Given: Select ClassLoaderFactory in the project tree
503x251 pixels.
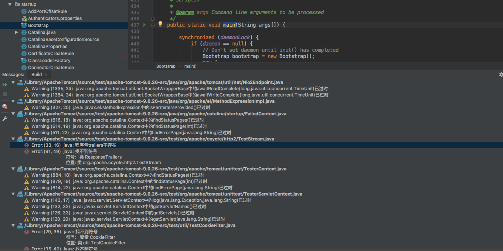Looking at the screenshot, I should pyautogui.click(x=49, y=61).
